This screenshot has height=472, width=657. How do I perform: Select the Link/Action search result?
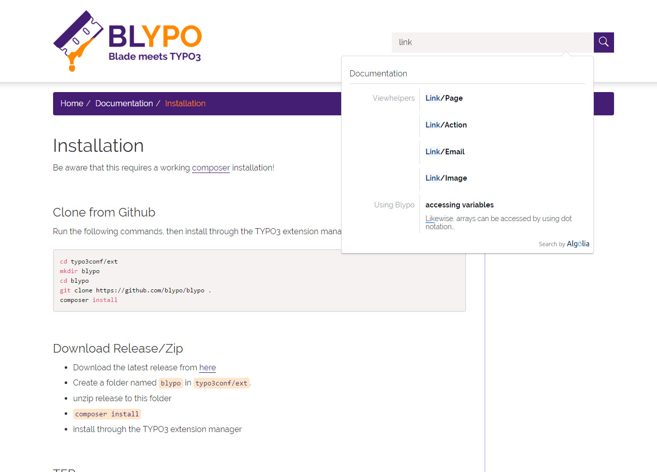tap(446, 125)
